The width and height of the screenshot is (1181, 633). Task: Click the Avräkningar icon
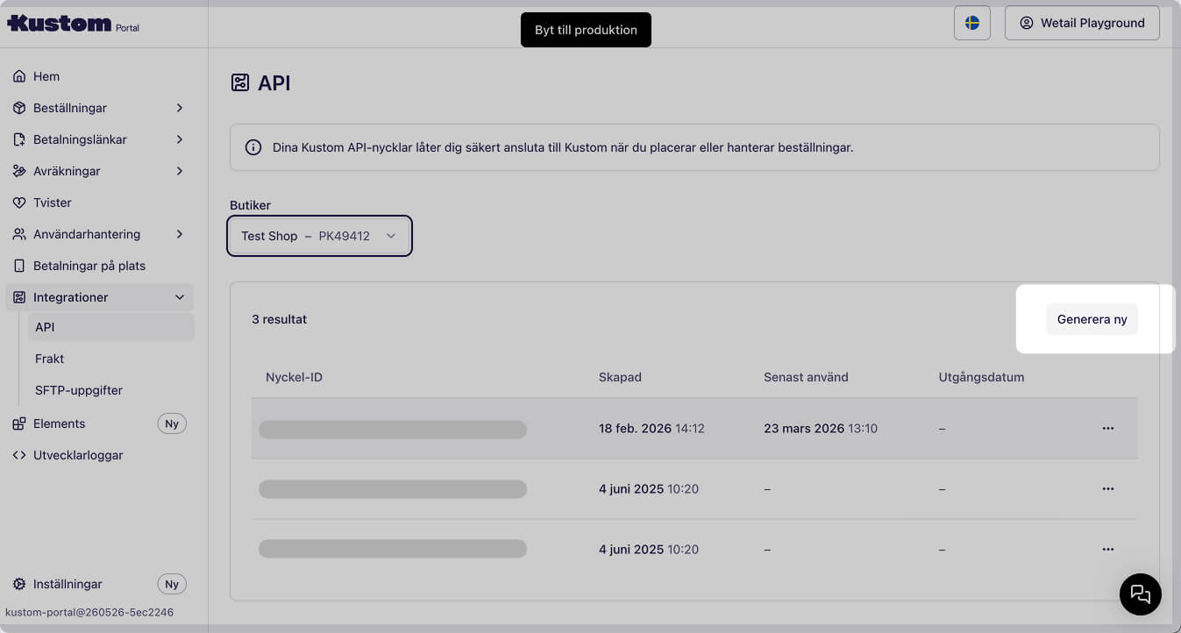[x=19, y=171]
